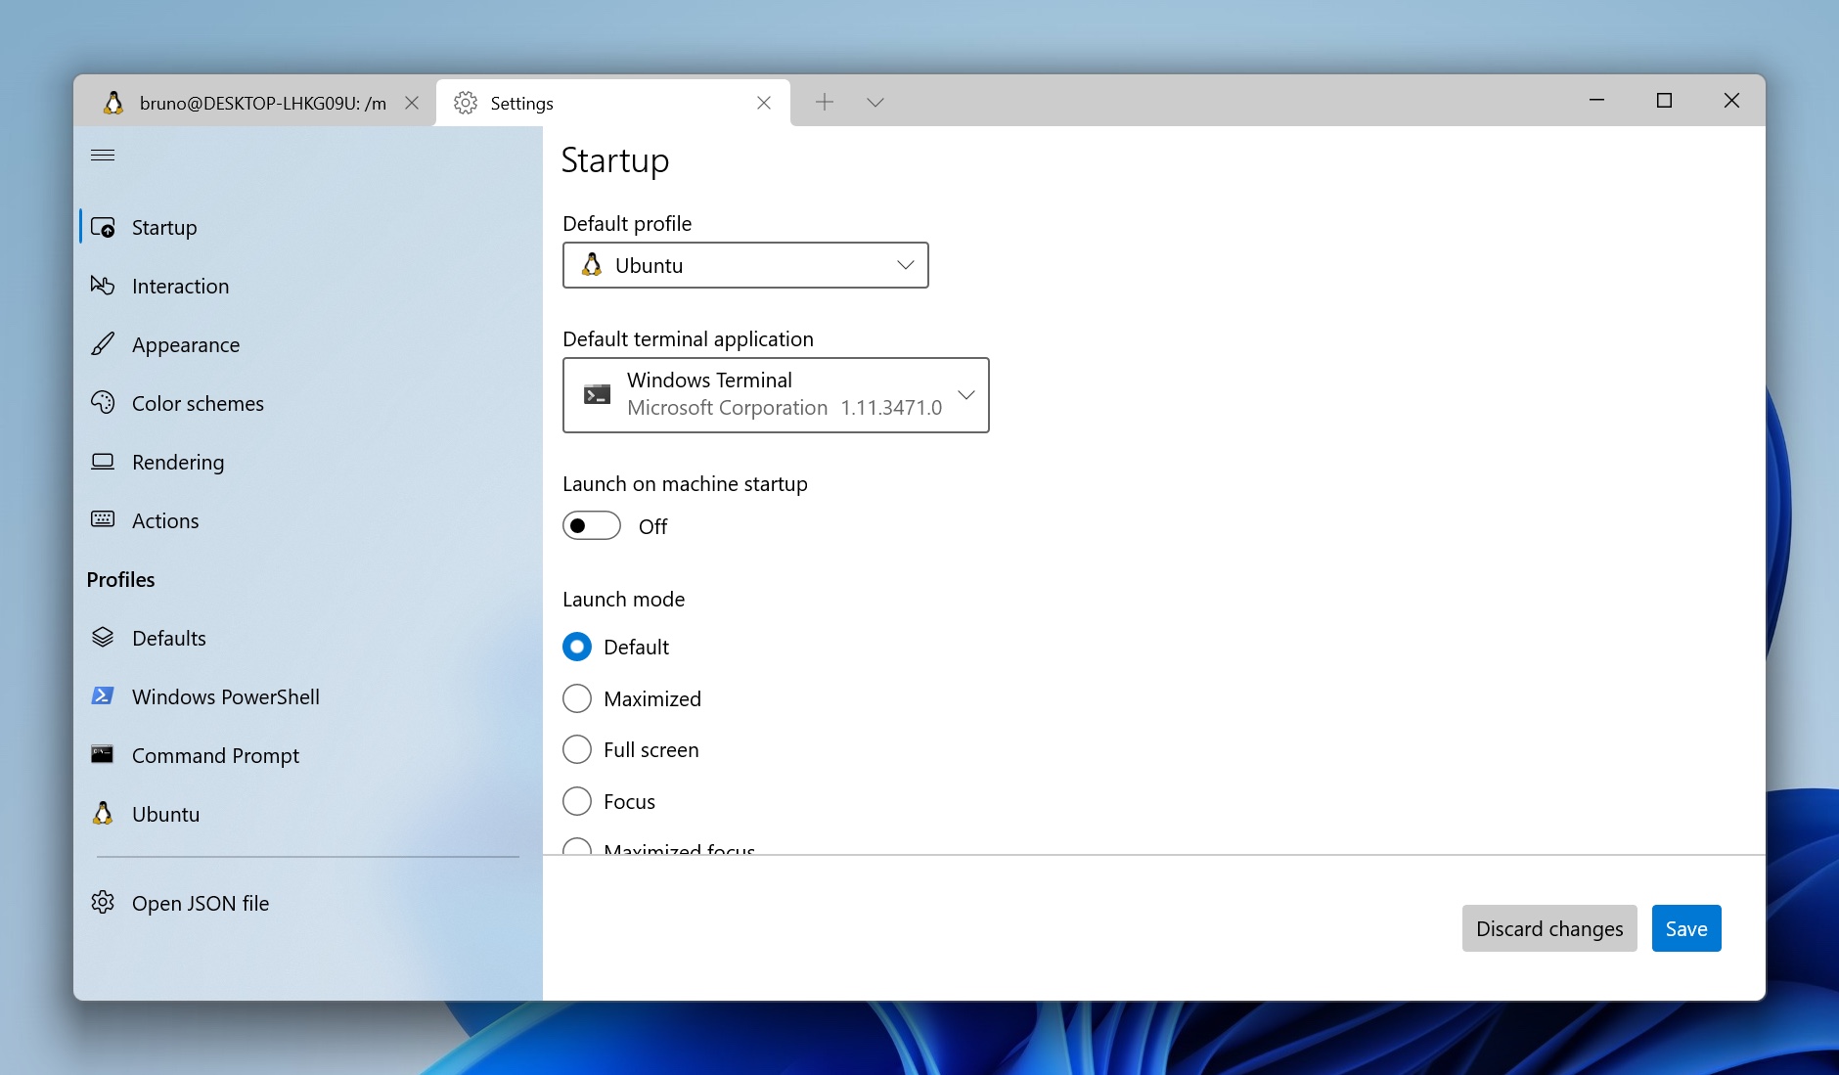The height and width of the screenshot is (1075, 1839).
Task: Select the Rendering monitor icon
Action: 103,462
